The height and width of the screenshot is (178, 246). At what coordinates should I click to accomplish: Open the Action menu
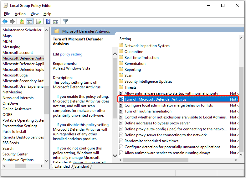coord(20,14)
